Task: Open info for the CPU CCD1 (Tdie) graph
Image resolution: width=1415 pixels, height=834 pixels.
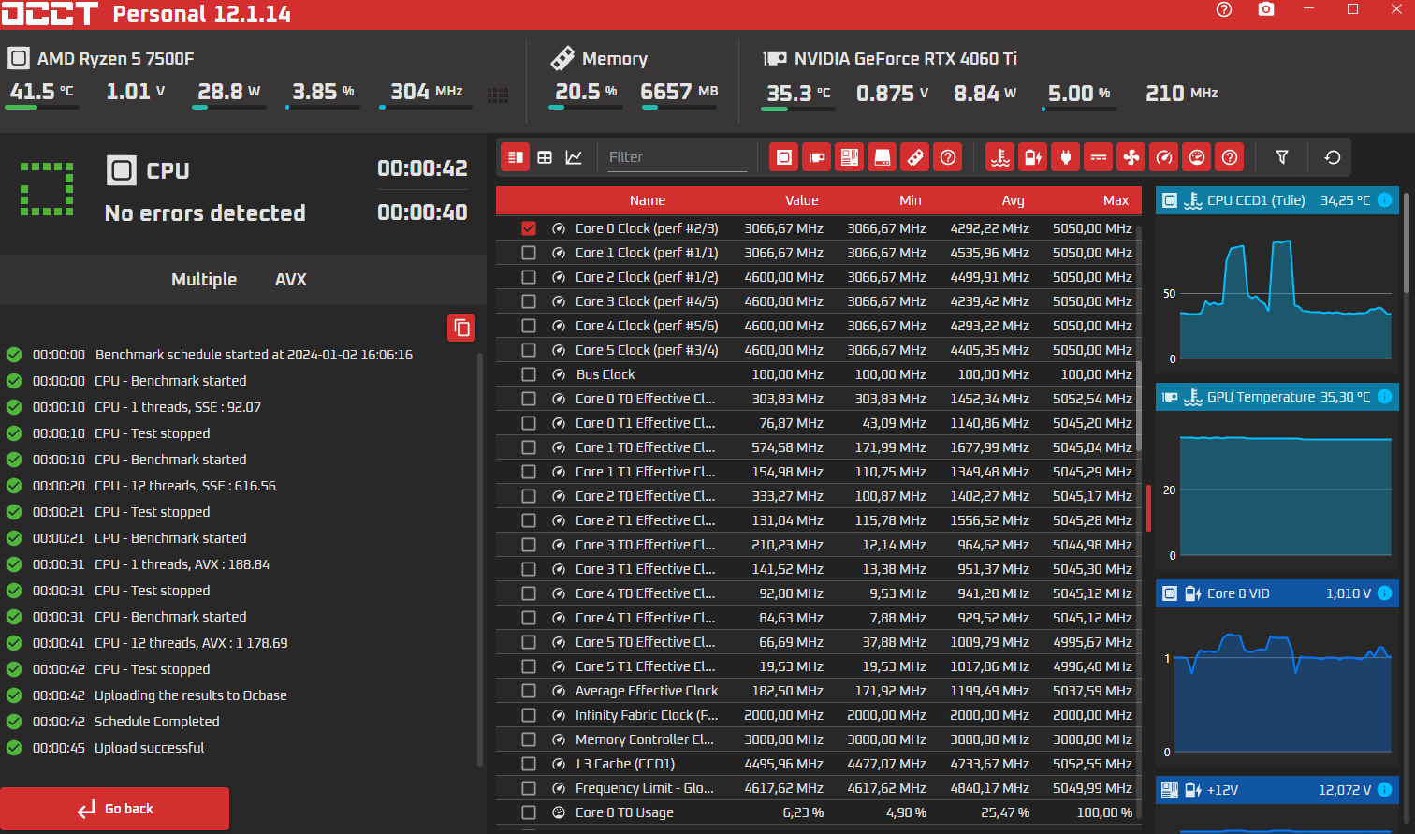Action: (x=1385, y=200)
